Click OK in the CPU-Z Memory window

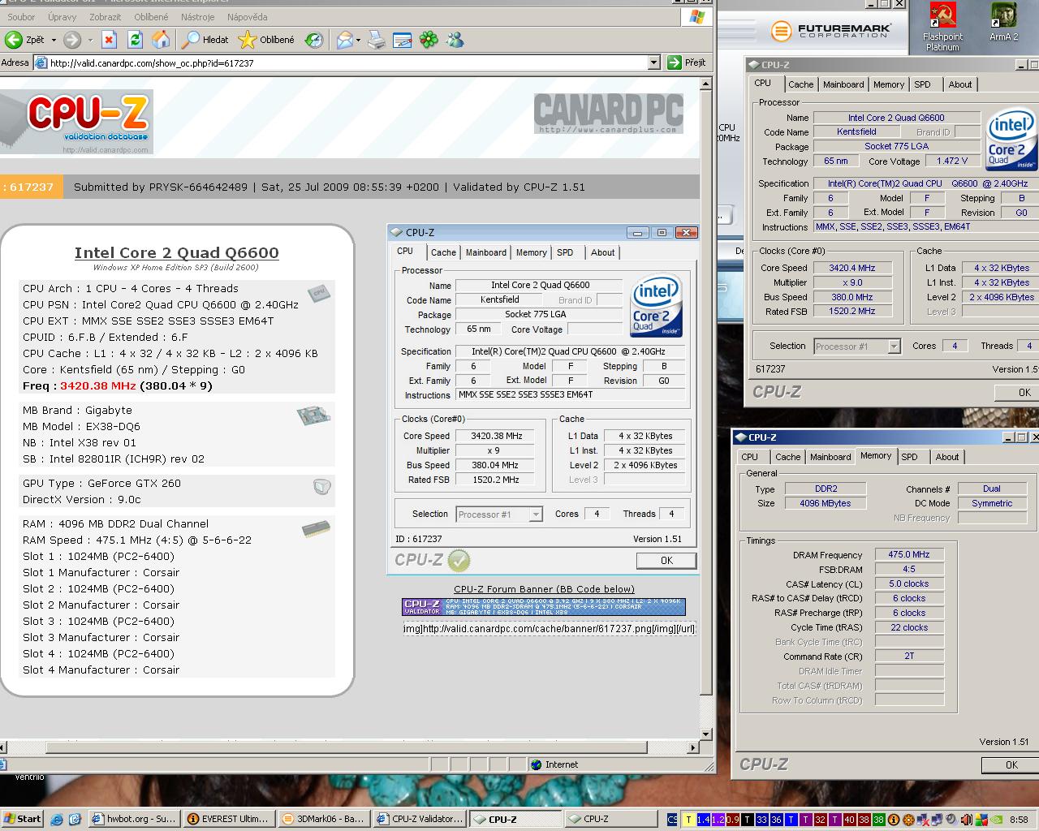tap(1010, 764)
